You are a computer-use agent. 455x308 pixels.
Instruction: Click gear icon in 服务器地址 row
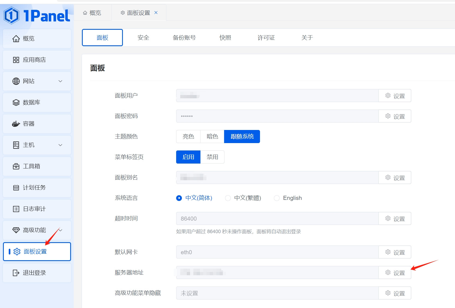[388, 273]
